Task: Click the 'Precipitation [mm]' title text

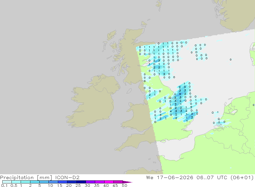Action: 26,178
